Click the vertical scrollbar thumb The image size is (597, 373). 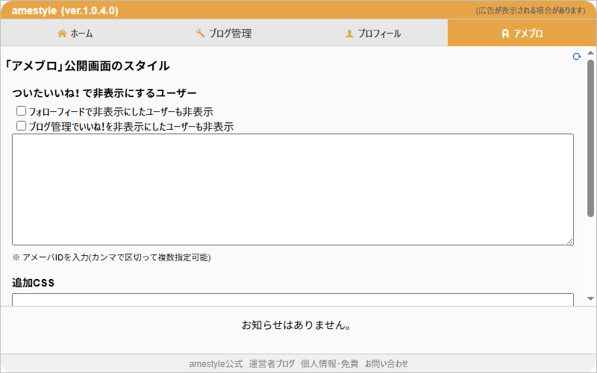coord(590,138)
